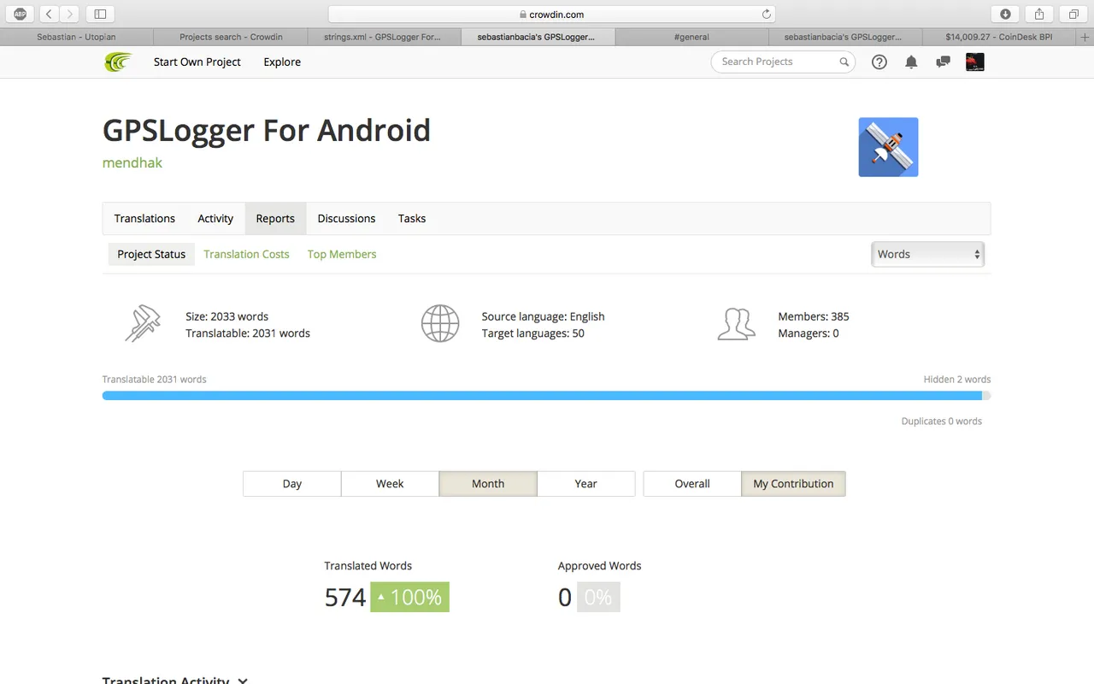
Task: Go forward in Safari history
Action: coord(70,14)
